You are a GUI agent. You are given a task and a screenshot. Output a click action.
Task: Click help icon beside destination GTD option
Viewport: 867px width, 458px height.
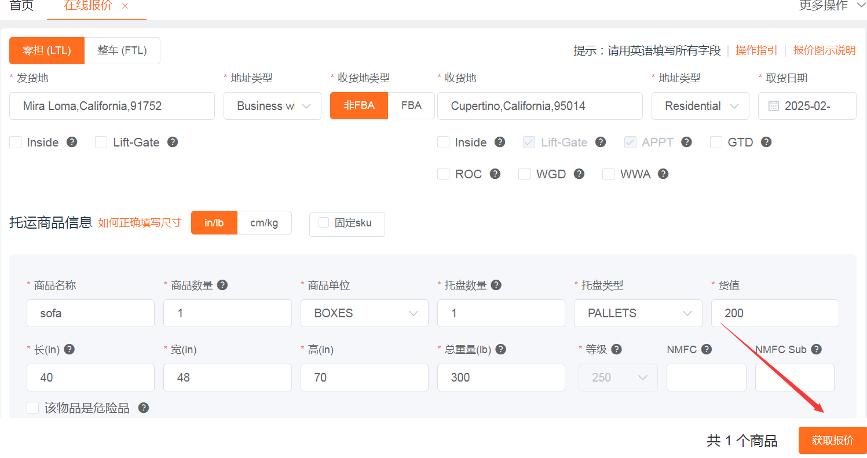[766, 142]
